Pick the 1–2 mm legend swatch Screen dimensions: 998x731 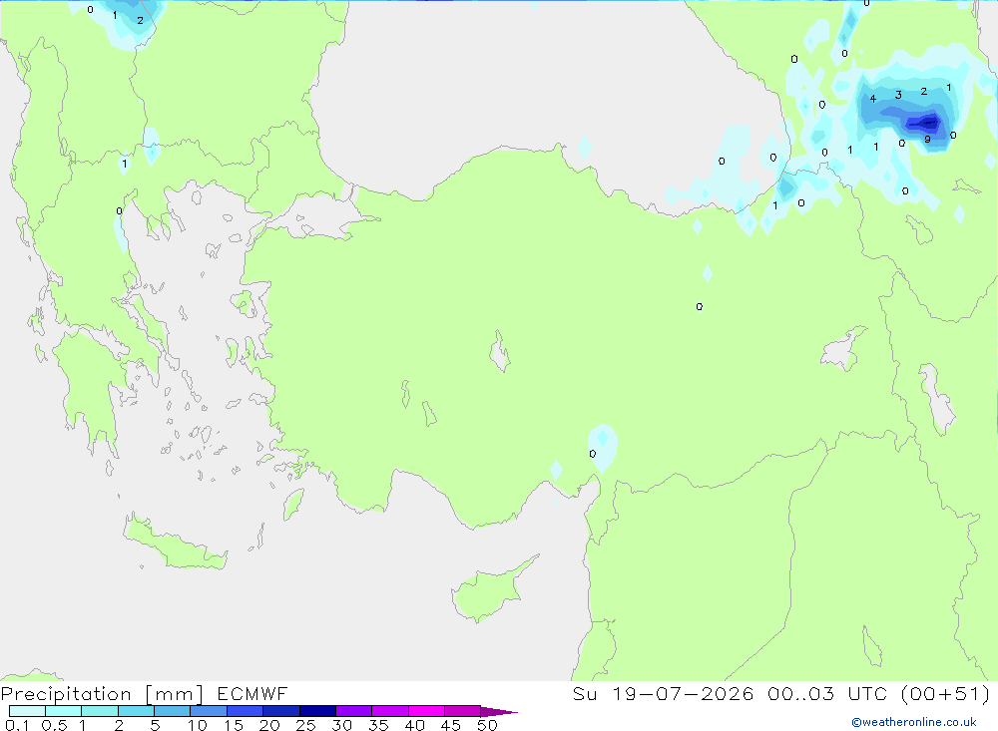click(x=100, y=711)
